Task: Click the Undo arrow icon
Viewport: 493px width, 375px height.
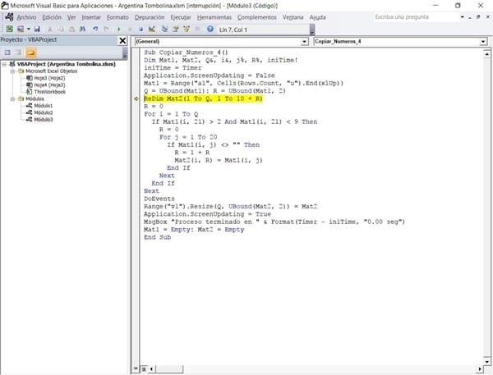Action: pos(95,28)
